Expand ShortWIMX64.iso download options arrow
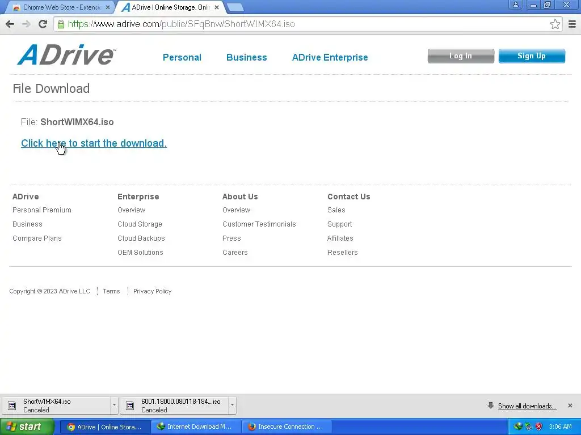The image size is (581, 435). pyautogui.click(x=114, y=405)
